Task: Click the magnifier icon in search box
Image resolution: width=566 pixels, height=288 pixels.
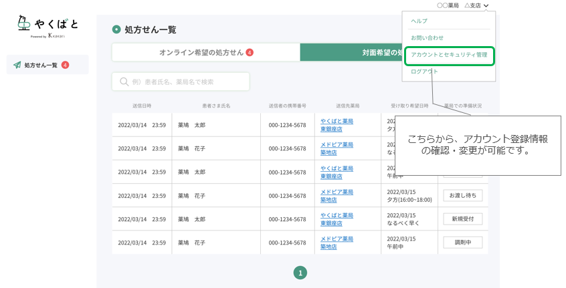Action: 124,82
